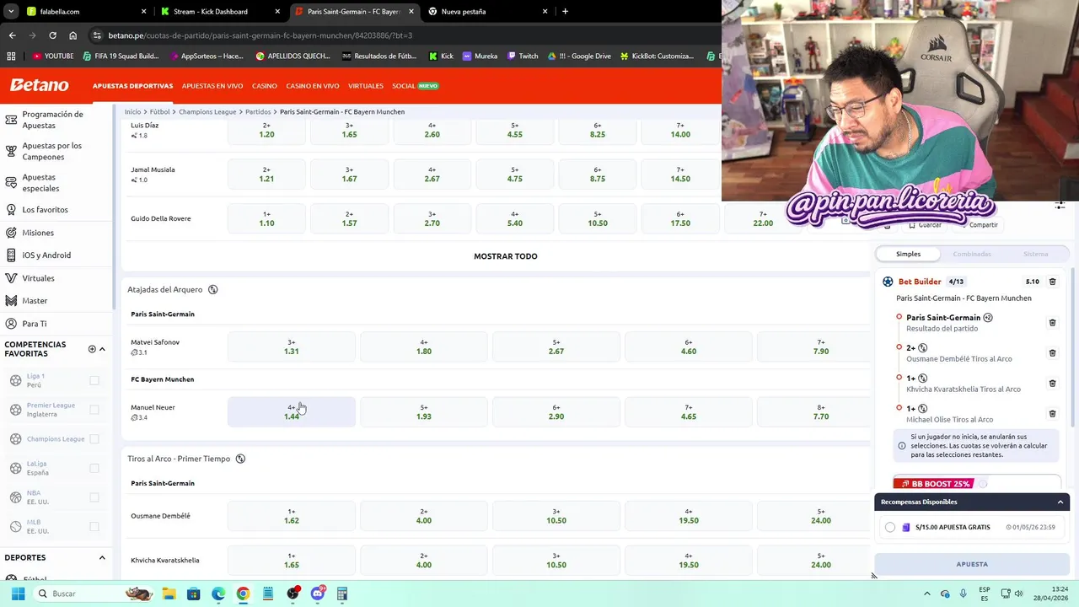Tick the Champions League favorite checkbox
This screenshot has height=607, width=1079.
click(x=94, y=439)
